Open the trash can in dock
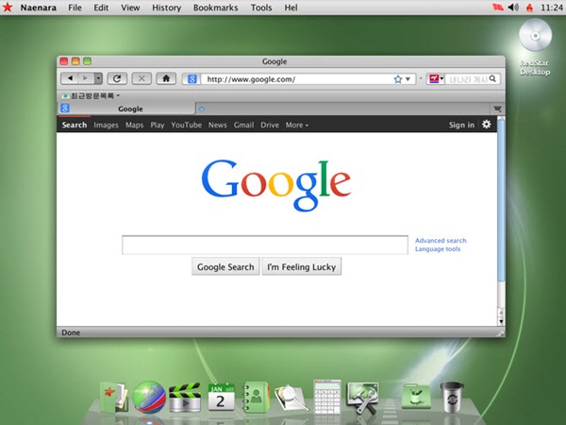The width and height of the screenshot is (566, 425). [452, 398]
